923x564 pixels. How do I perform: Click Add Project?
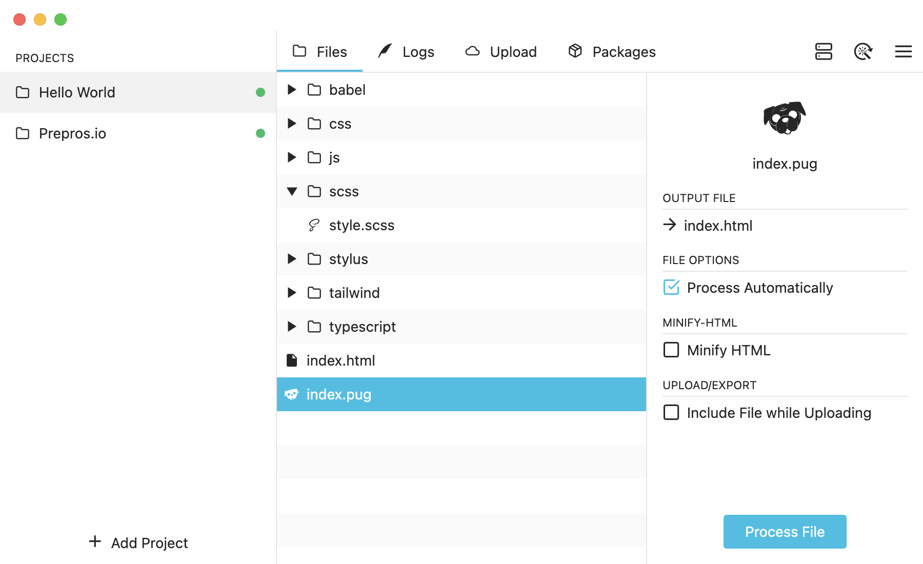(x=138, y=542)
